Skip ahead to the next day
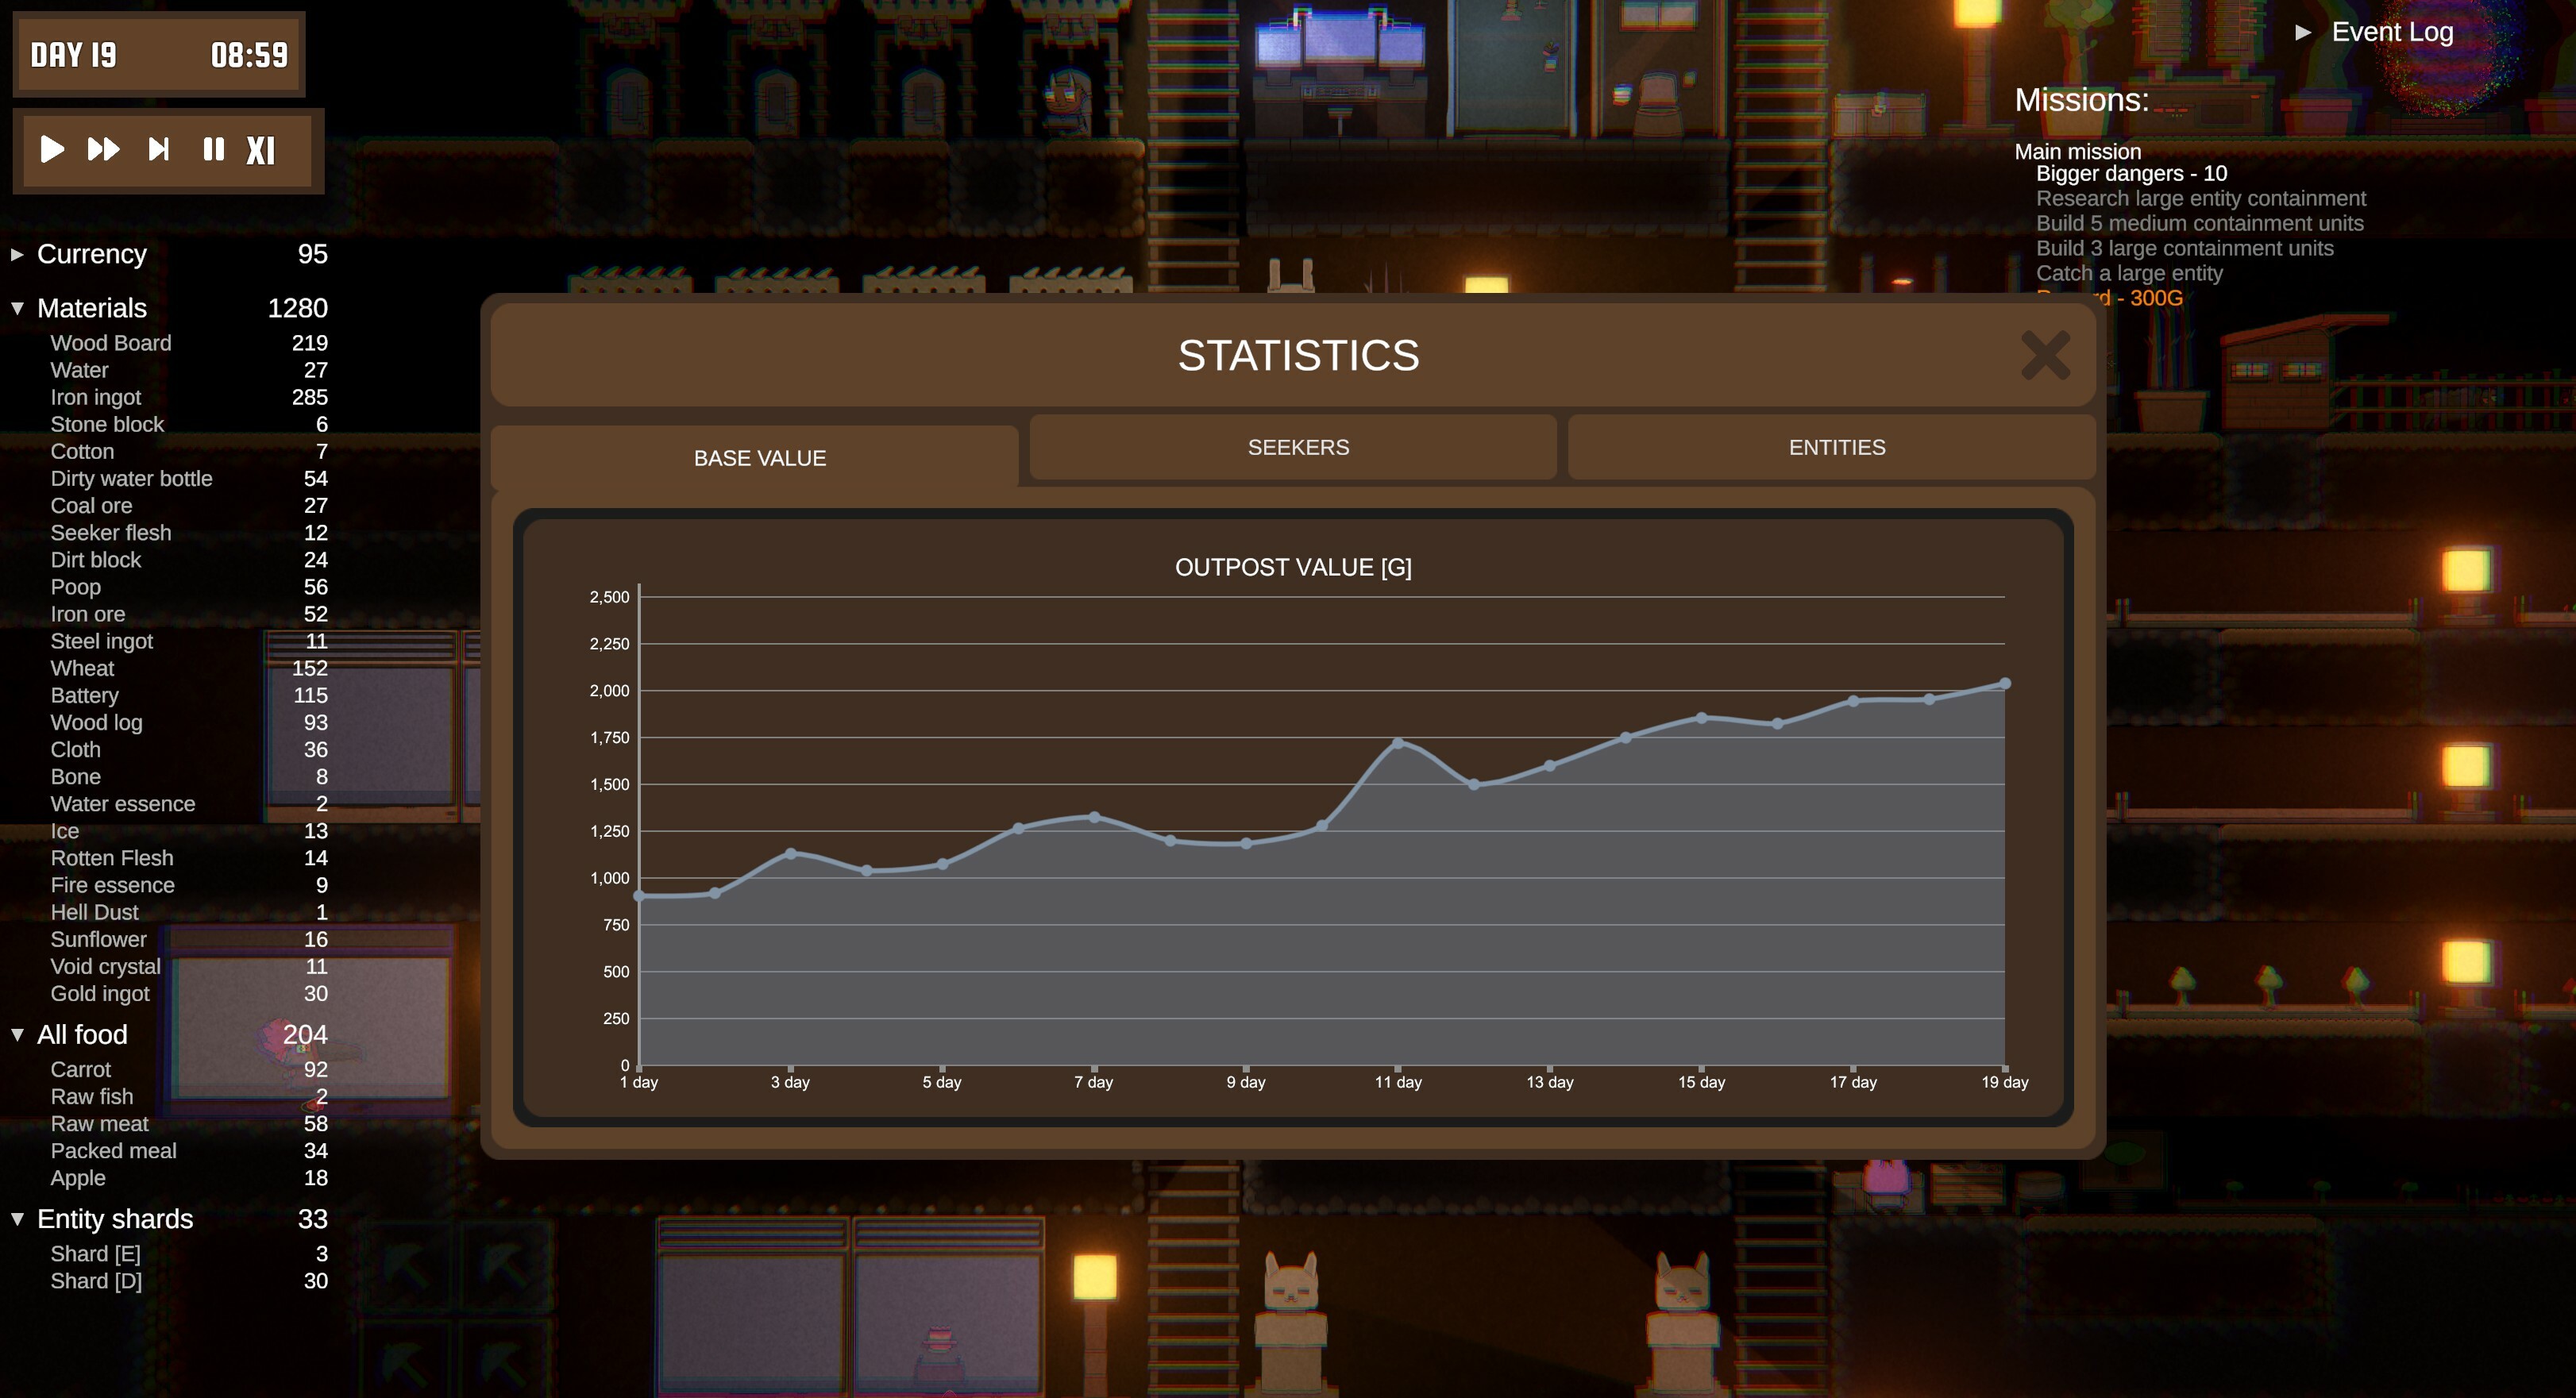The width and height of the screenshot is (2576, 1398). (158, 151)
